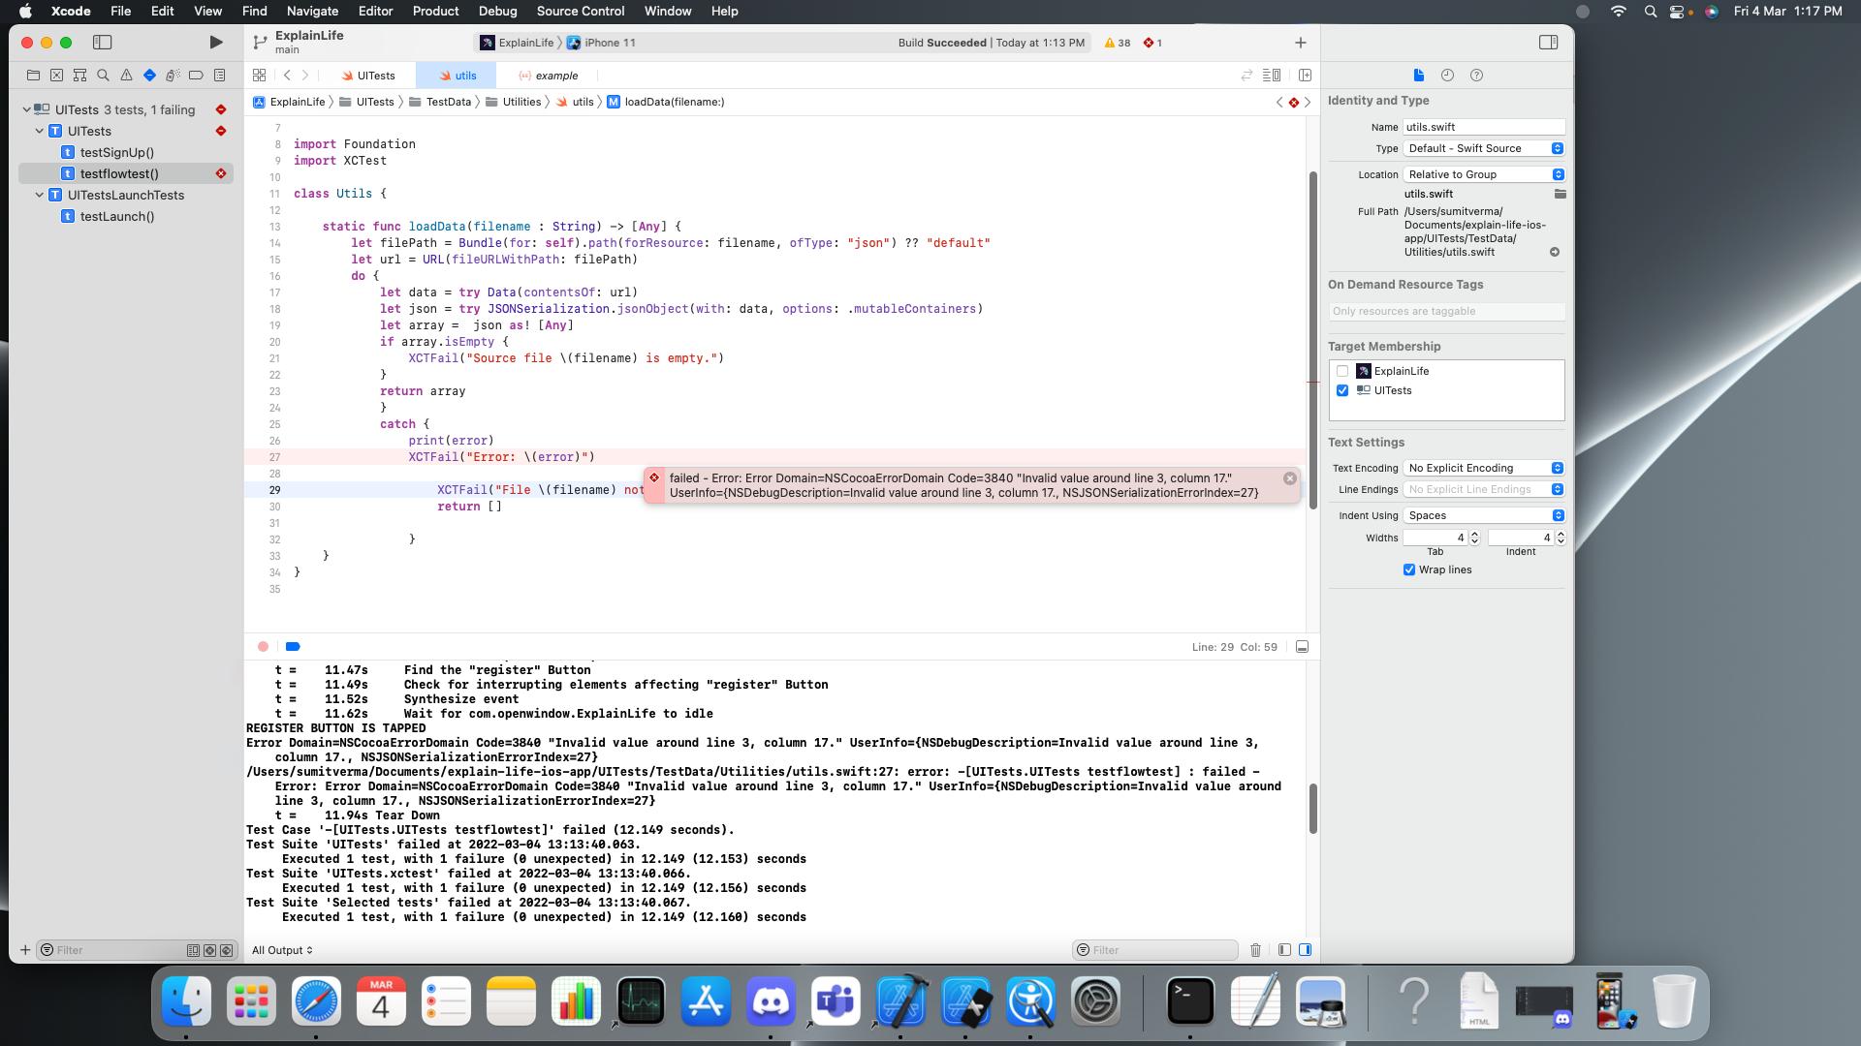
Task: Check ExplainLife target membership
Action: (1341, 371)
